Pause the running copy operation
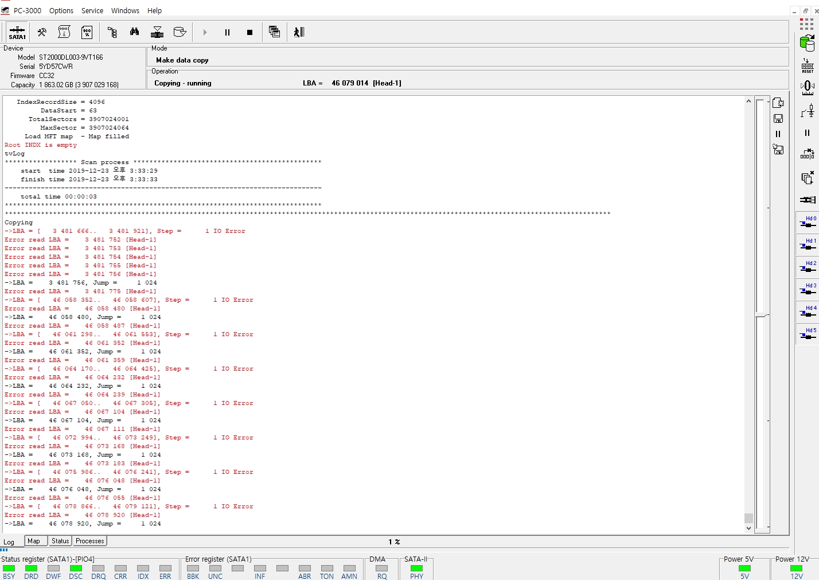The image size is (819, 580). click(x=227, y=32)
